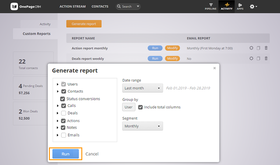Open settings gear for Action report monthly
This screenshot has width=280, height=165.
coord(251,48)
